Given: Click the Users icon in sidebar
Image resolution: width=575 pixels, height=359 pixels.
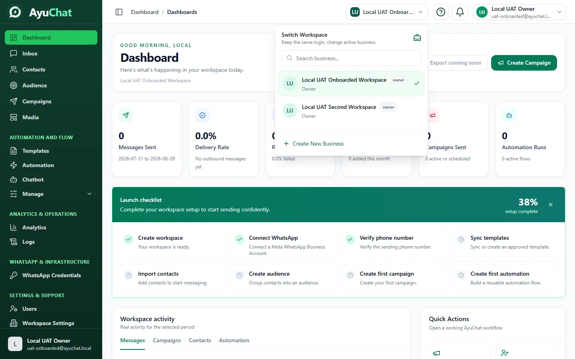Looking at the screenshot, I should (14, 309).
